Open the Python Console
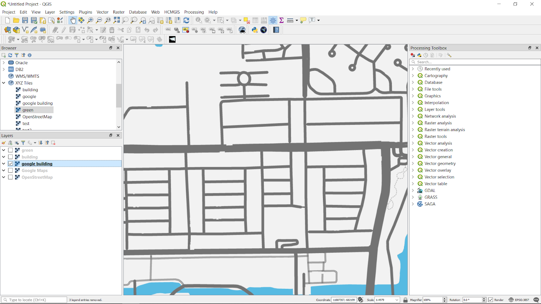 (255, 30)
